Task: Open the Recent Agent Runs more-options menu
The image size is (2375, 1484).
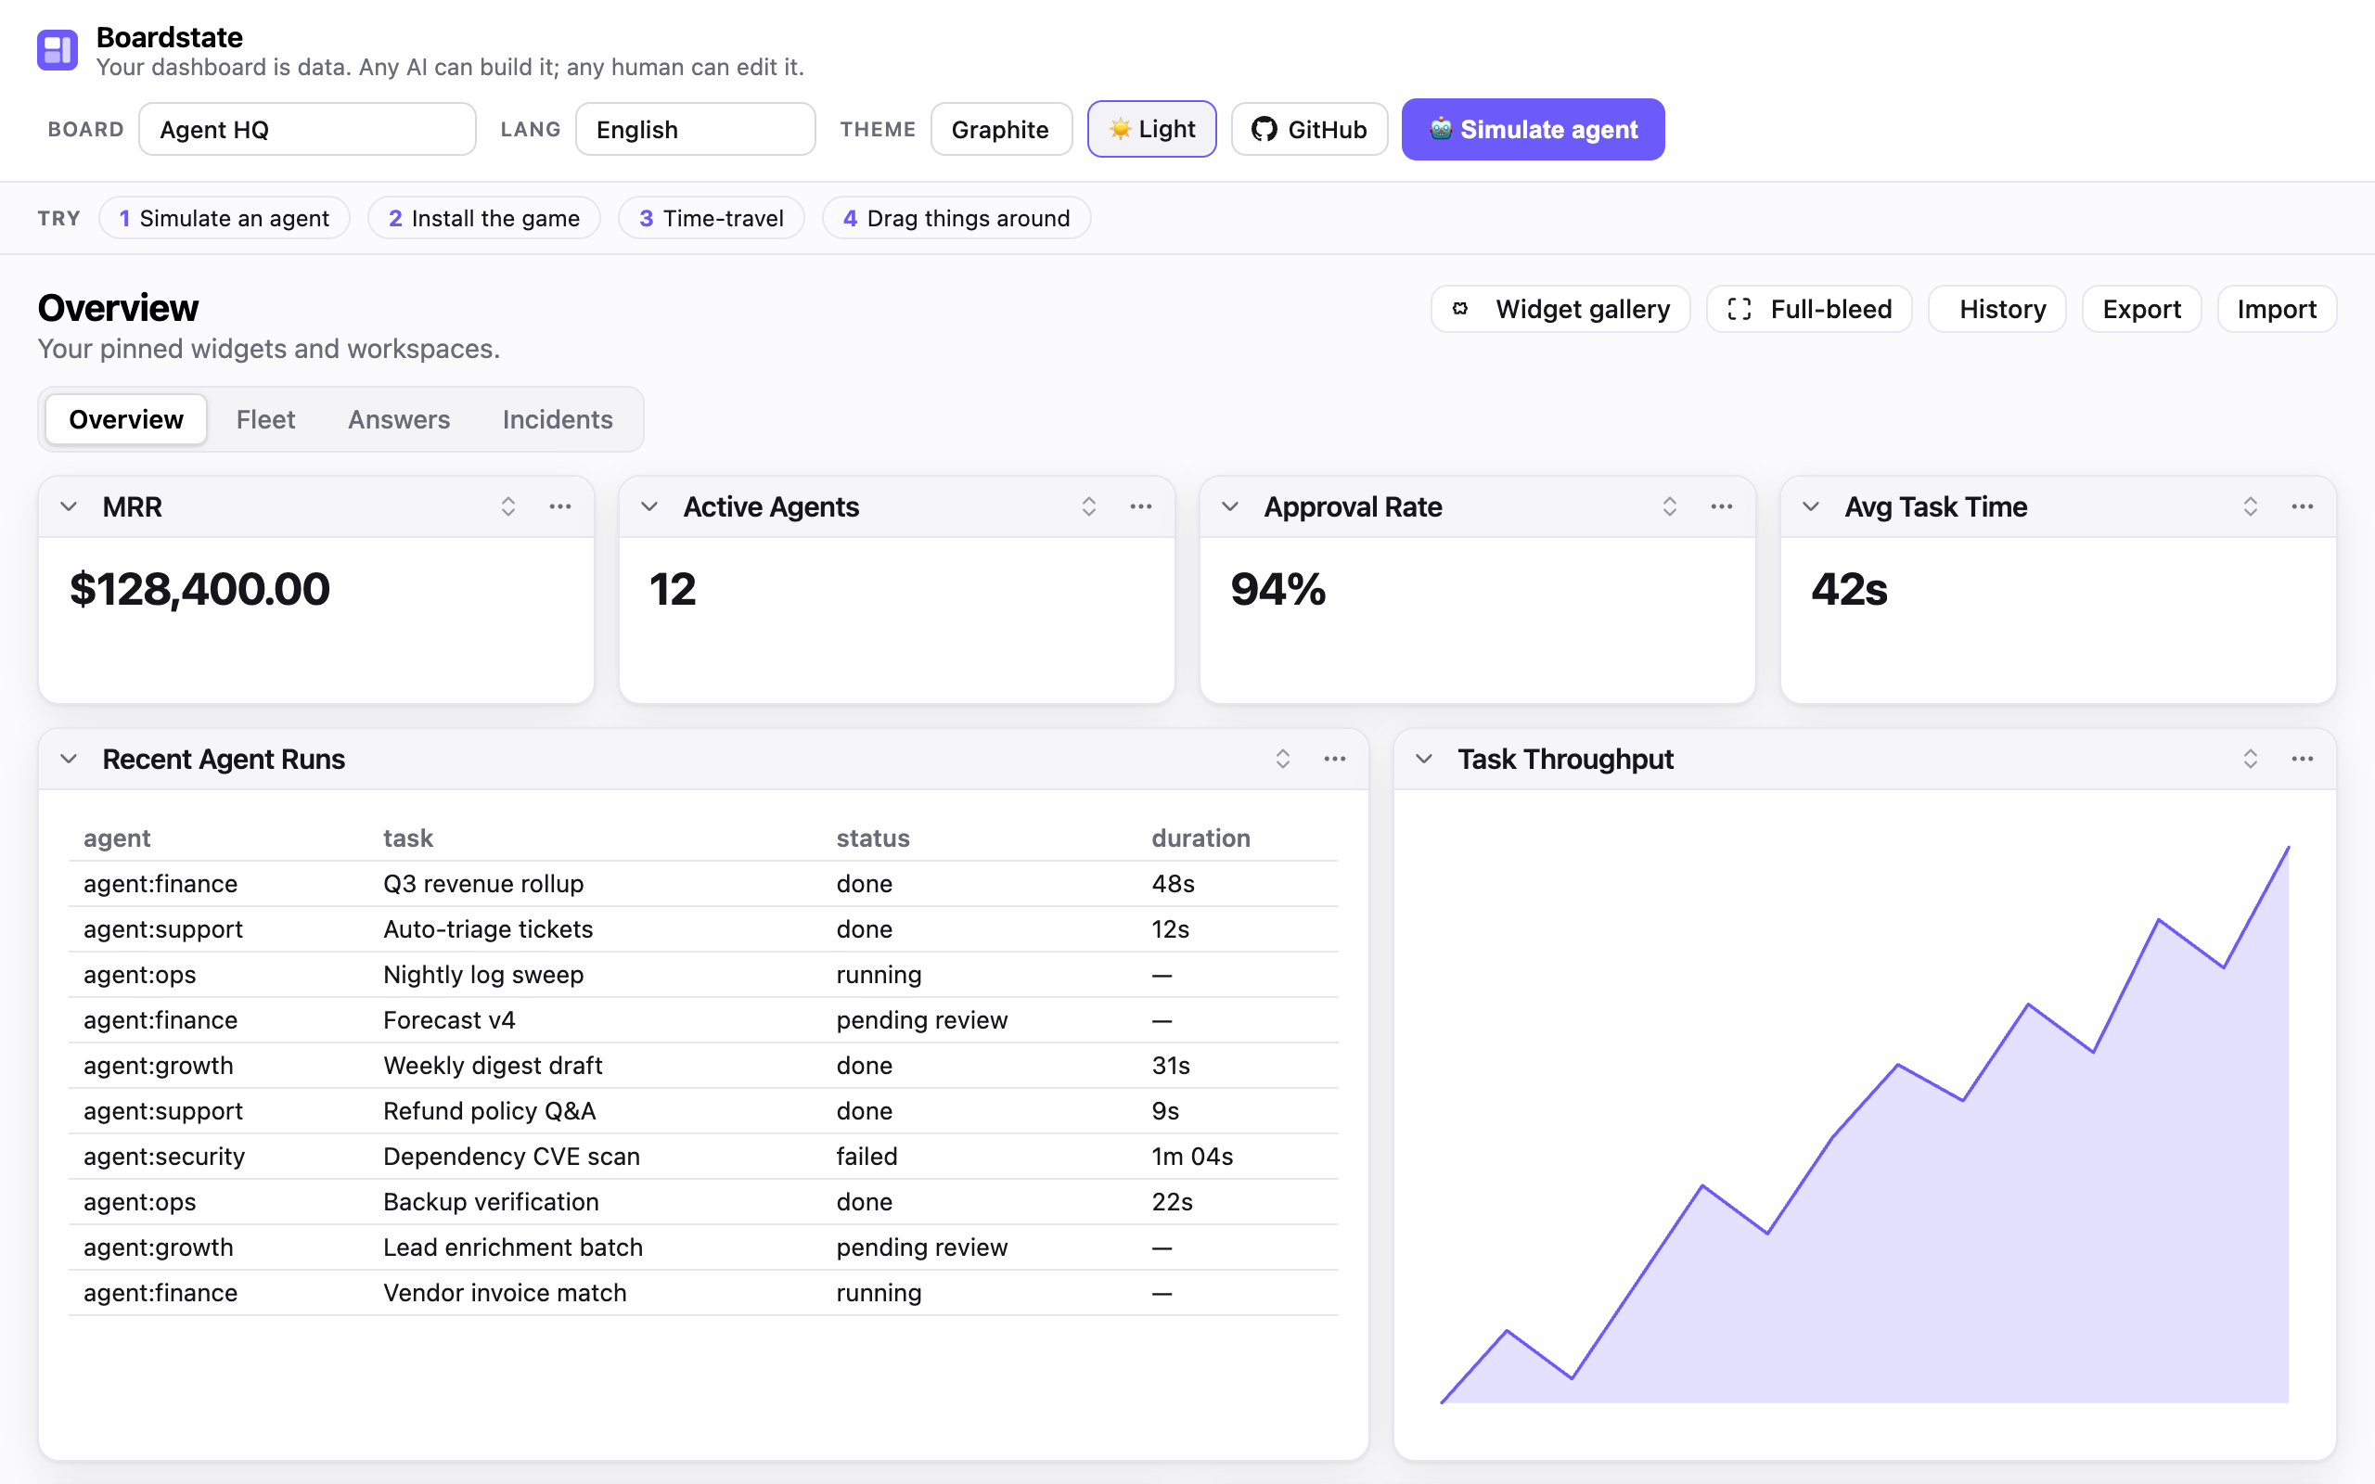Action: click(x=1335, y=759)
